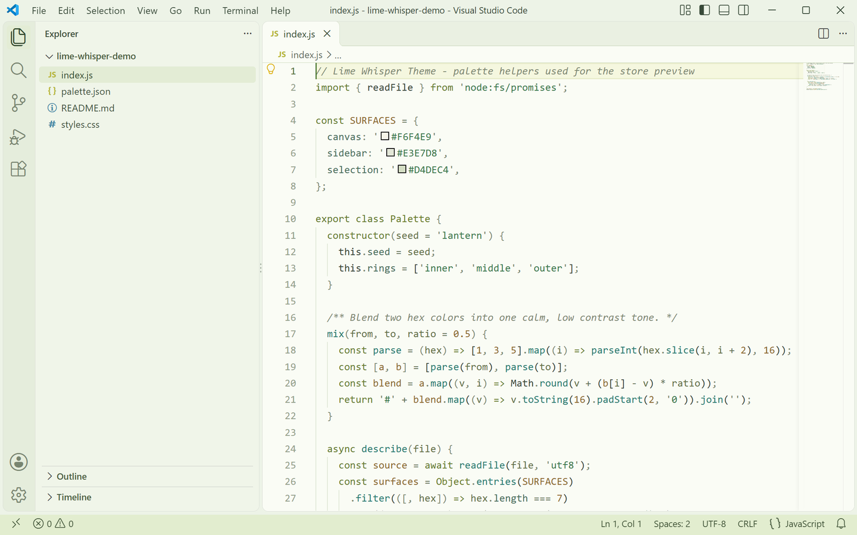Collapse the lime-whisper-demo folder
This screenshot has width=857, height=535.
(x=148, y=56)
